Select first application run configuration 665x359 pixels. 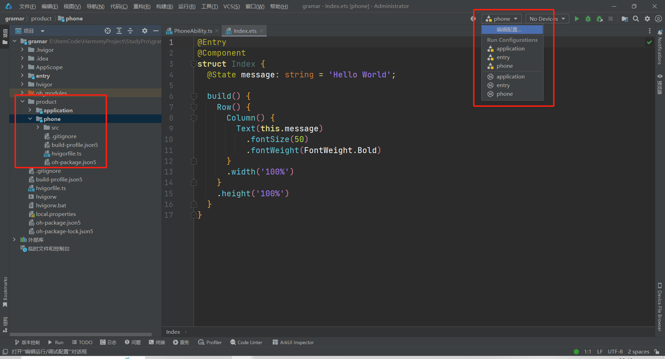click(512, 49)
